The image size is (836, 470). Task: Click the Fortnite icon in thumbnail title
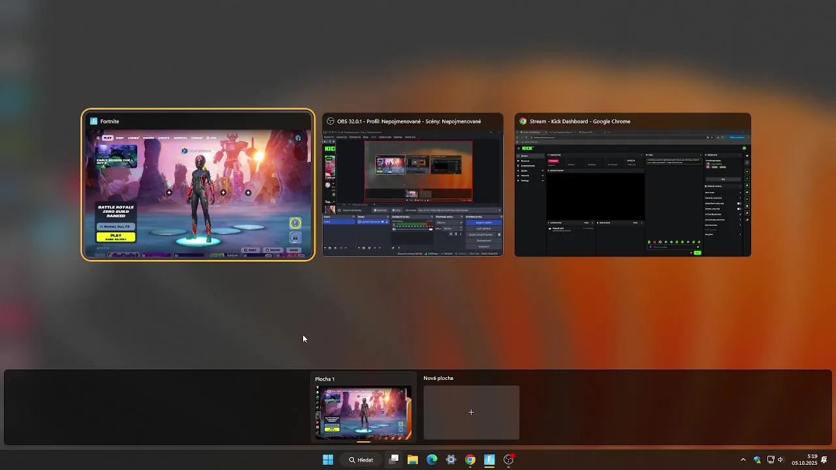click(x=93, y=121)
